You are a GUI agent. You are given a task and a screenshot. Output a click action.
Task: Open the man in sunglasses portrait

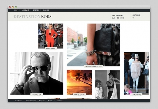(x=37, y=73)
